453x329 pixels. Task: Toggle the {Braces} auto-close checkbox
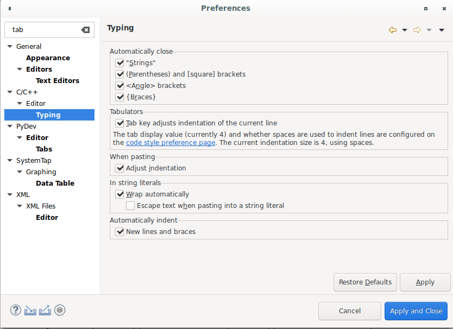(120, 97)
